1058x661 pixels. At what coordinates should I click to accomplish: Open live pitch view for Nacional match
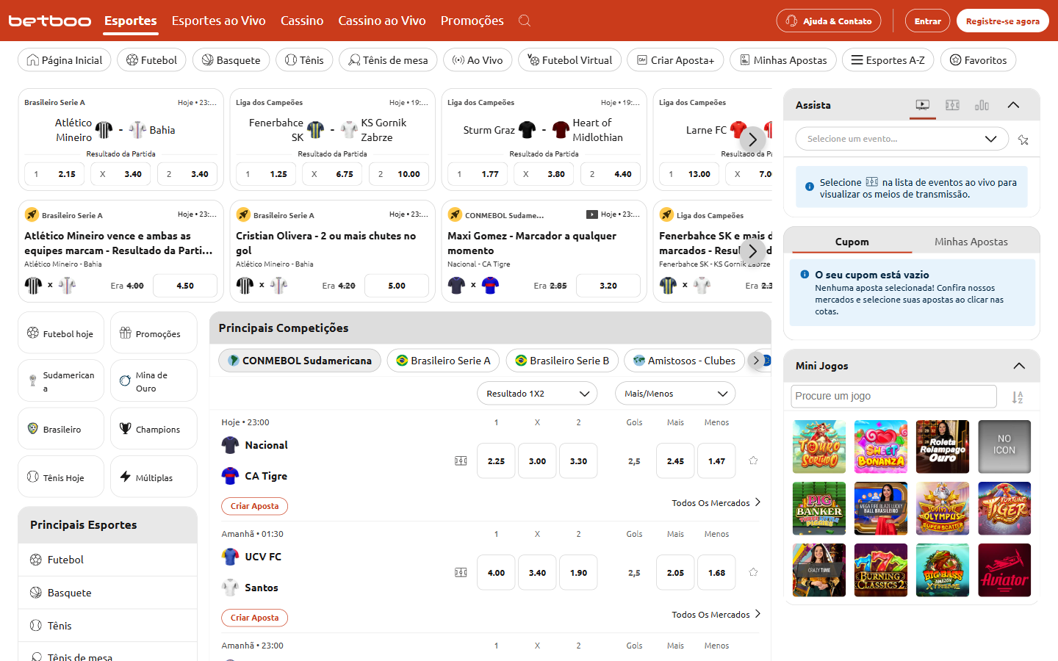point(461,461)
